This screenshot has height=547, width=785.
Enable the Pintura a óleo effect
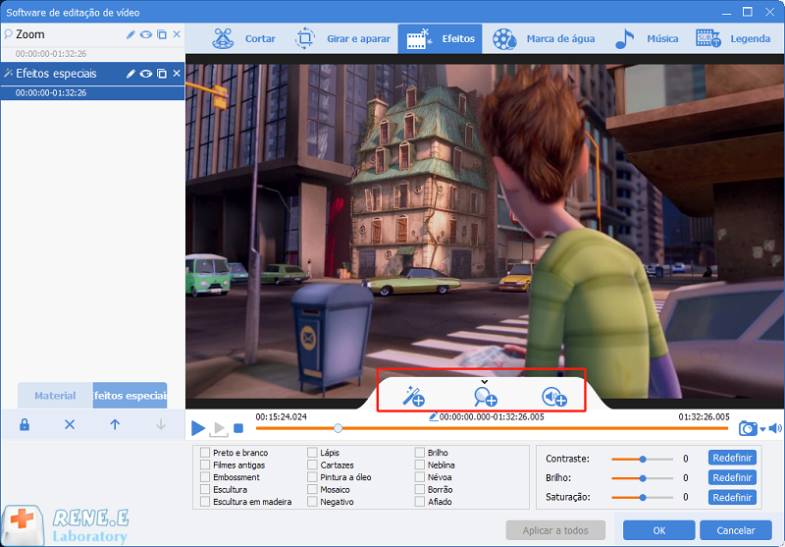tap(312, 477)
